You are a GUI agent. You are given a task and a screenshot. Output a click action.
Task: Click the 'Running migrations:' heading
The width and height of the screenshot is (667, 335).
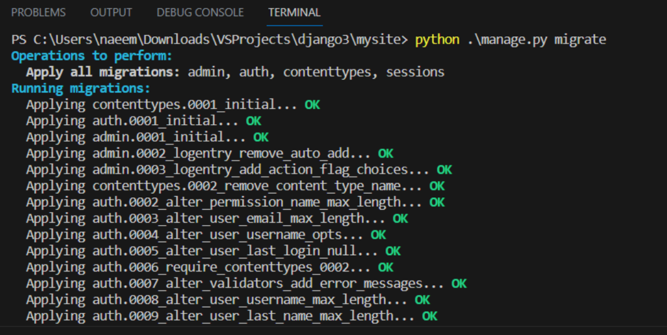[81, 89]
